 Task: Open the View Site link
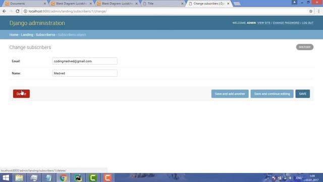[x=263, y=23]
